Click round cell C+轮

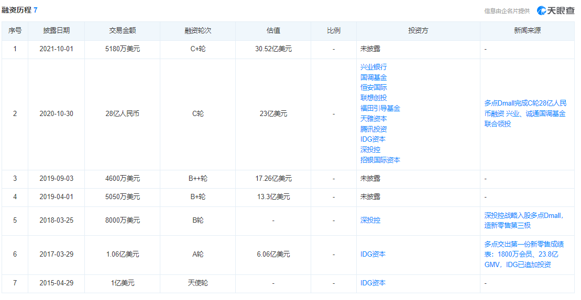198,49
